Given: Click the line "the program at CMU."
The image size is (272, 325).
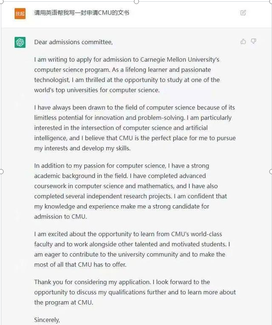Looking at the screenshot, I should pos(63,303).
